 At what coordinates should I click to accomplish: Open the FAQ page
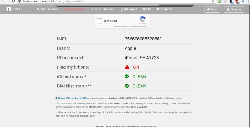point(147,9)
